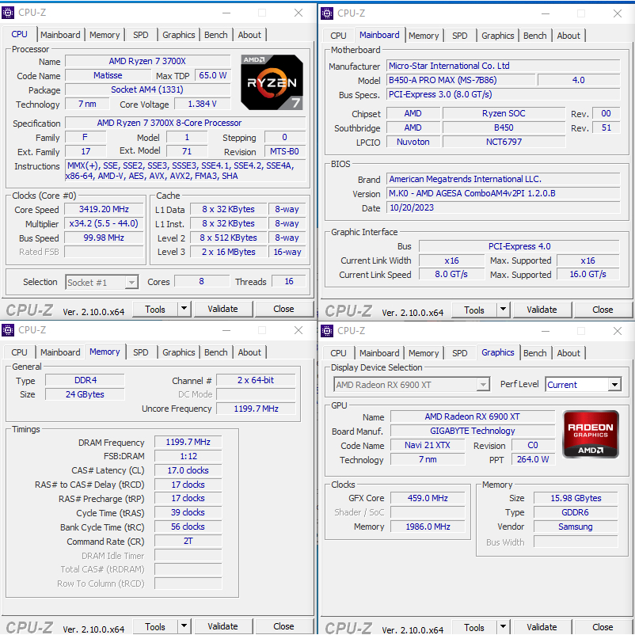Open the Socket #1 selection combo box

point(101,282)
